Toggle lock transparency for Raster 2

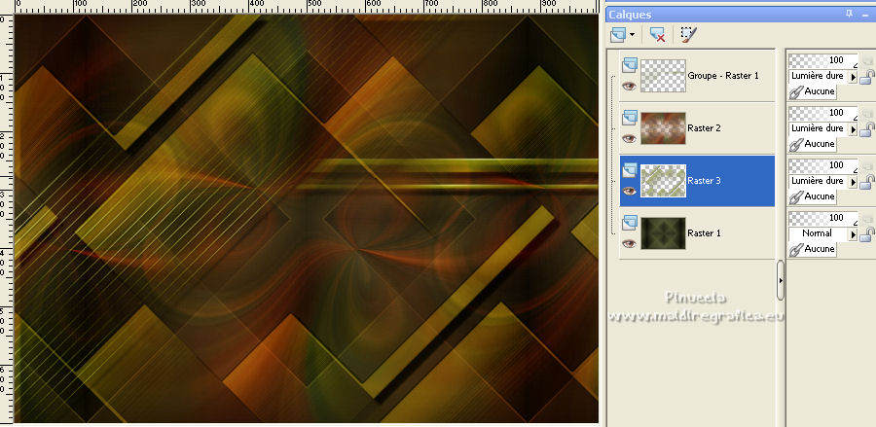pyautogui.click(x=866, y=129)
